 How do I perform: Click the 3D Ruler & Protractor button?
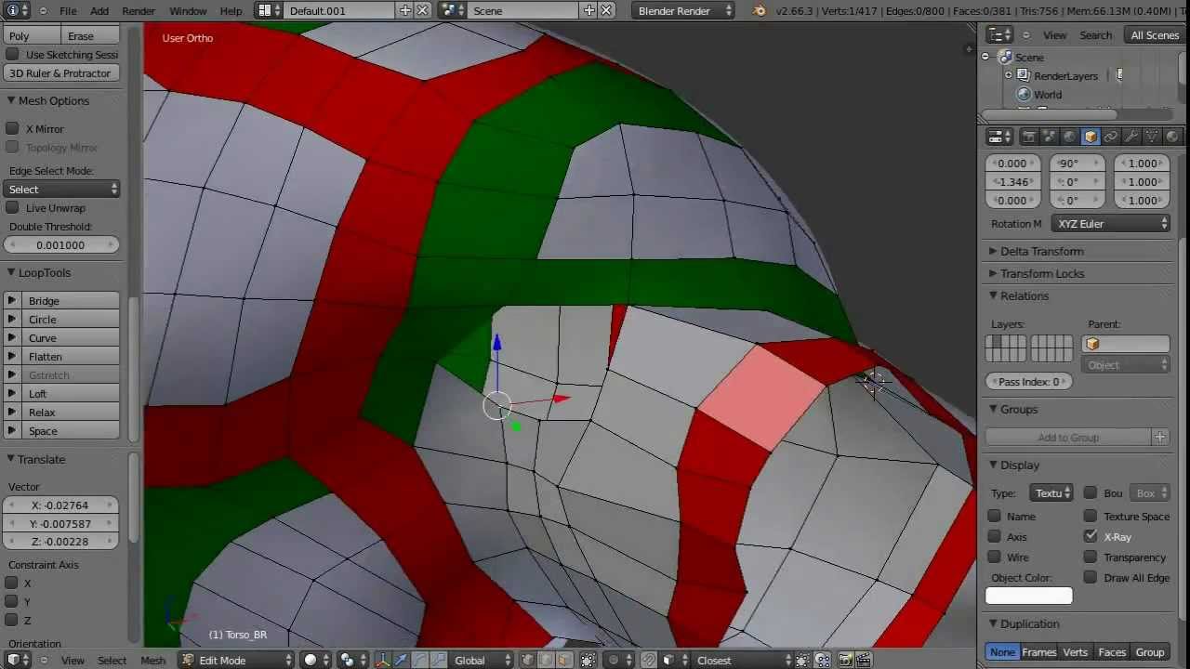[60, 72]
